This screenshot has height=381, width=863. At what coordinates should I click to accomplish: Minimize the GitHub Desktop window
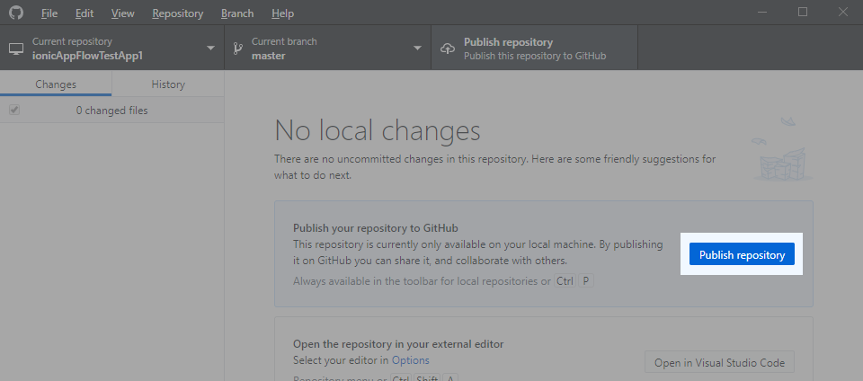tap(761, 12)
